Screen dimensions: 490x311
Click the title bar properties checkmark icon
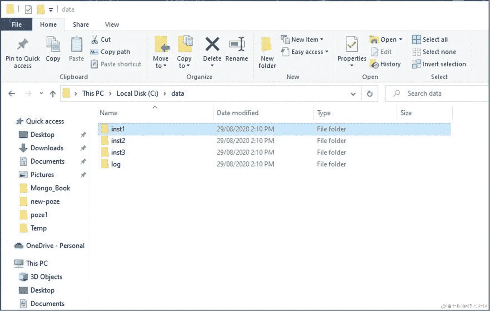coord(28,10)
